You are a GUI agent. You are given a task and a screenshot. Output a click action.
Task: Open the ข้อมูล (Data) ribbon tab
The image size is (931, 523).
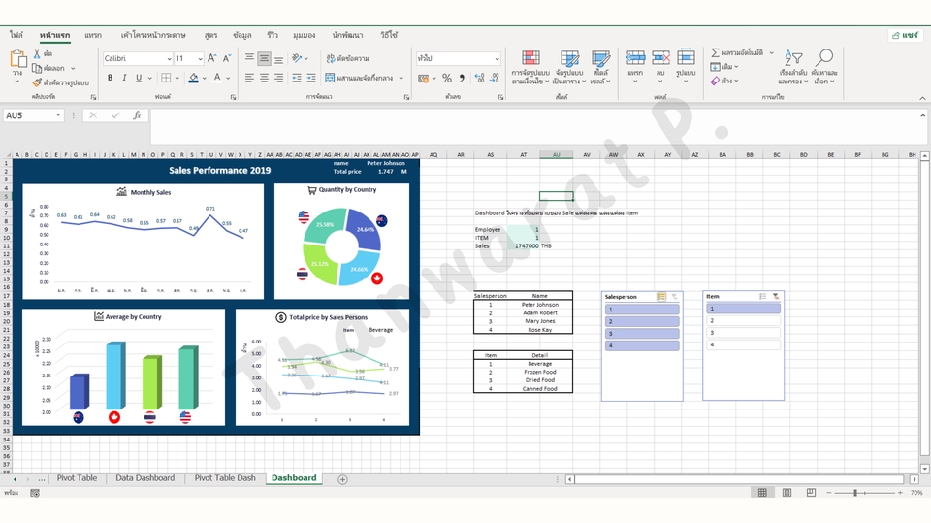(242, 35)
